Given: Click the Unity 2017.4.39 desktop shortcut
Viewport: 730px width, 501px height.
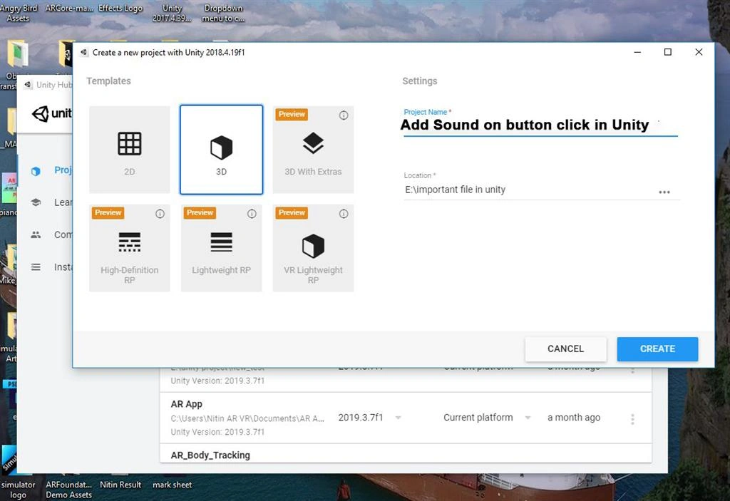Looking at the screenshot, I should [172, 13].
